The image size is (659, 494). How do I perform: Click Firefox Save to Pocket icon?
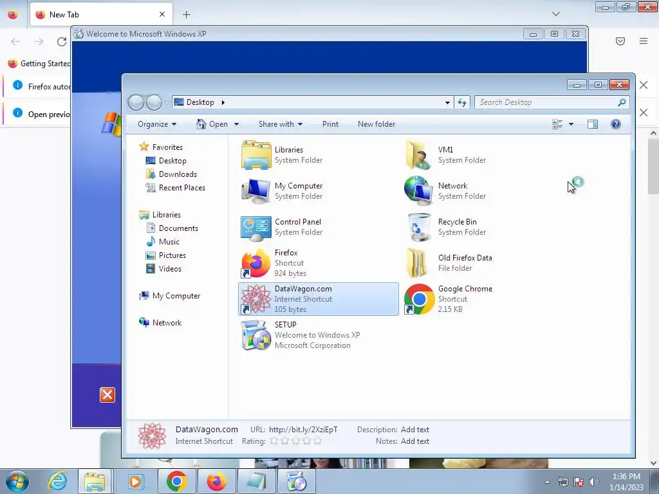pyautogui.click(x=620, y=41)
